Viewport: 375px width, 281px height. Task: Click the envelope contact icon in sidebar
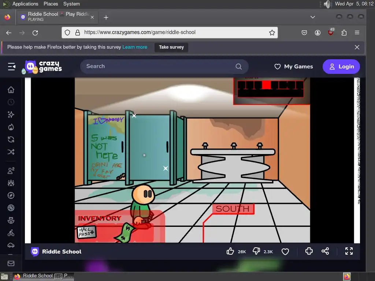11,263
